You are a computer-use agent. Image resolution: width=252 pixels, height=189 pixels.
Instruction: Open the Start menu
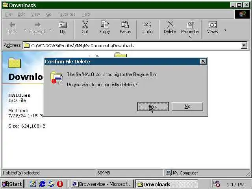point(12,184)
